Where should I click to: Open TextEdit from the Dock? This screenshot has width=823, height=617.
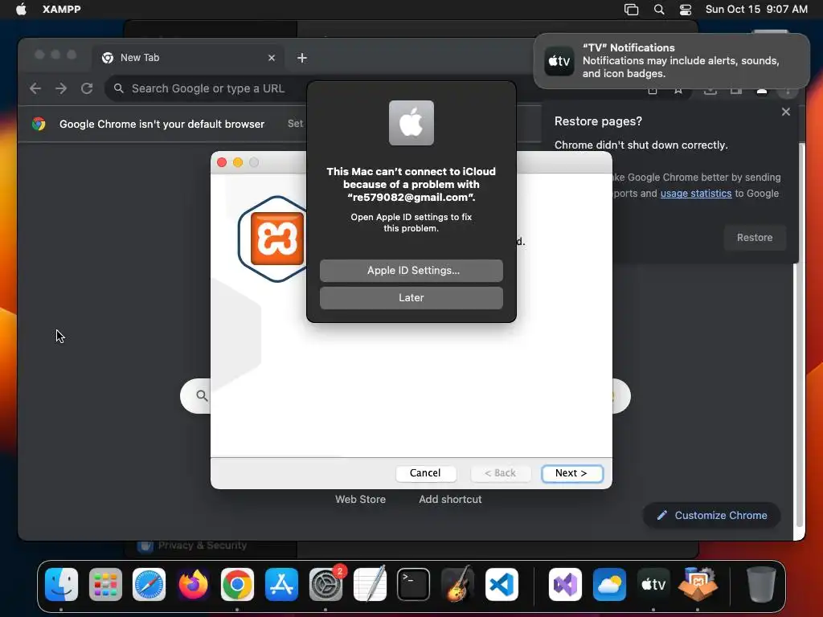(370, 585)
